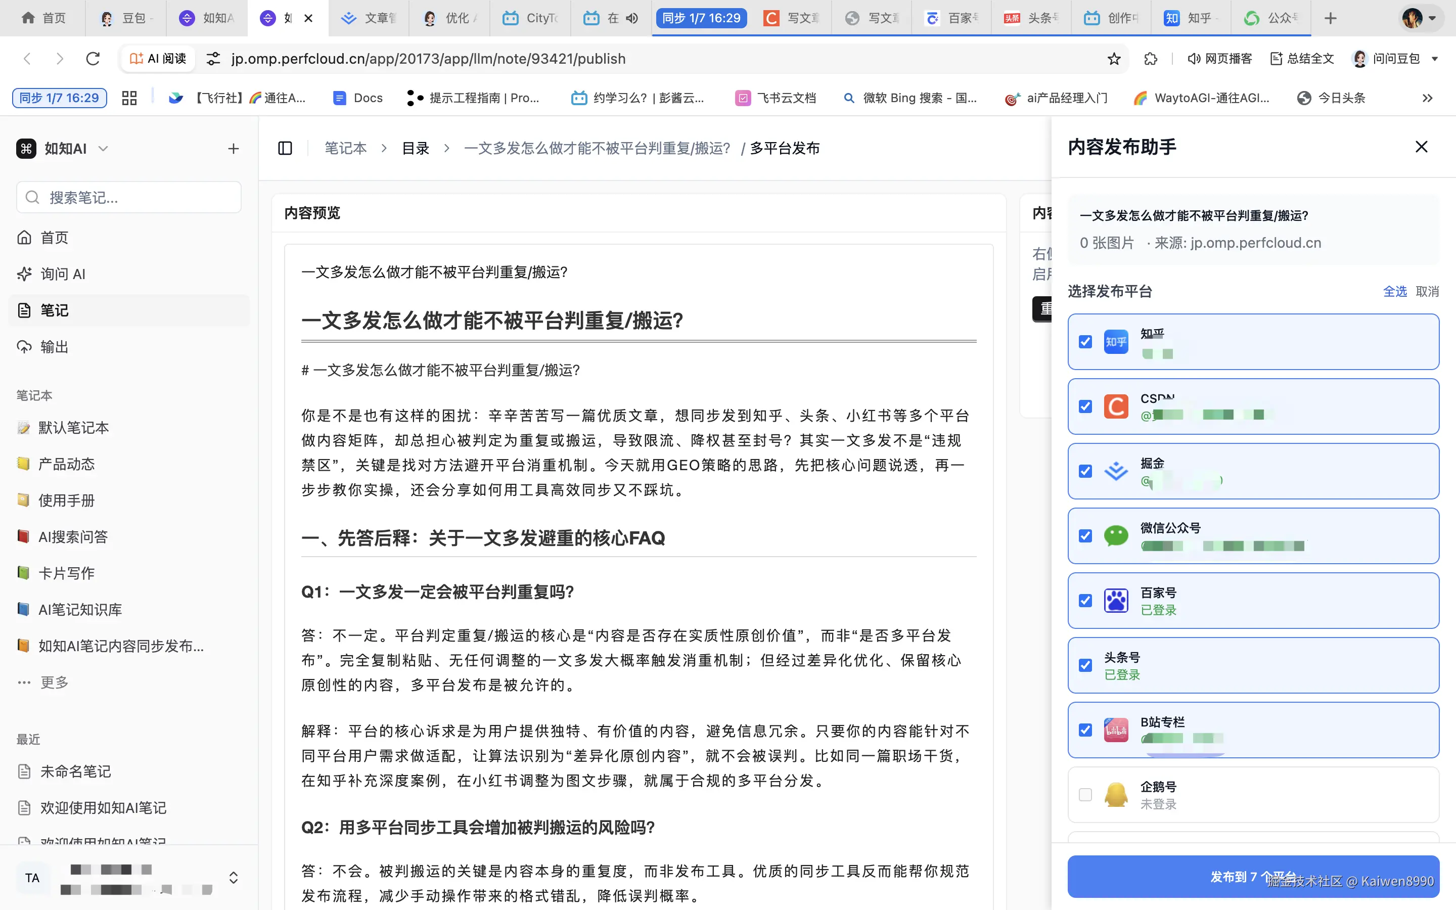Expand the TA user account switcher
This screenshot has height=910, width=1456.
click(x=234, y=878)
